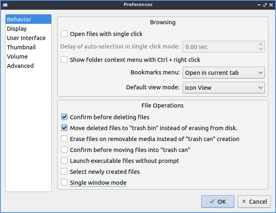Enable Erase files on removable media option

(x=64, y=139)
